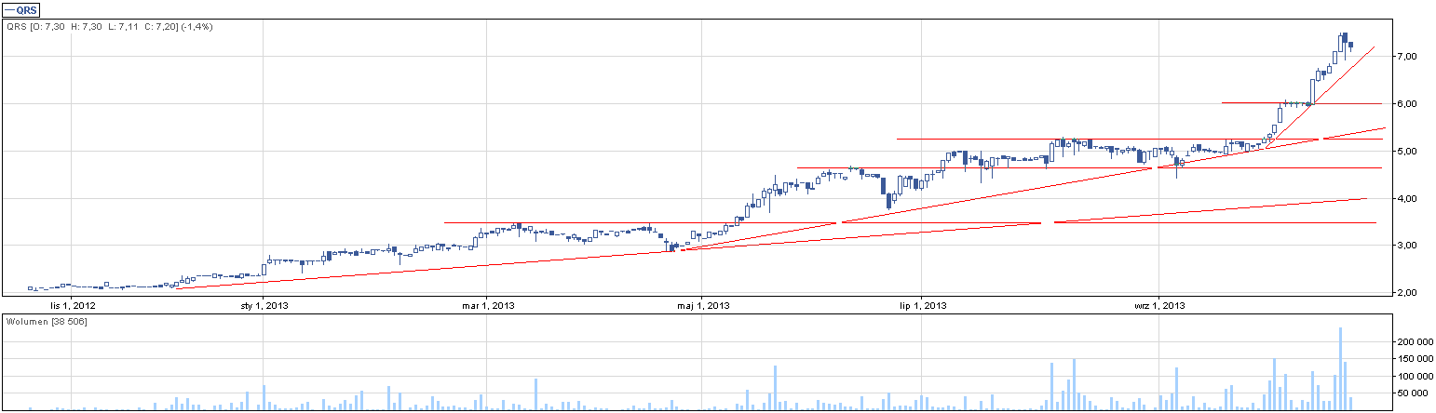Click the 4,00 price axis label
1436x413 pixels.
(x=1406, y=199)
